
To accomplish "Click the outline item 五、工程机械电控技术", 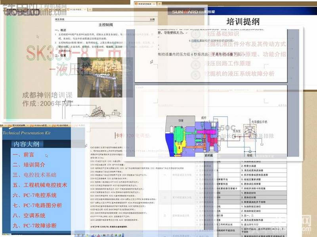I will click(40, 185).
